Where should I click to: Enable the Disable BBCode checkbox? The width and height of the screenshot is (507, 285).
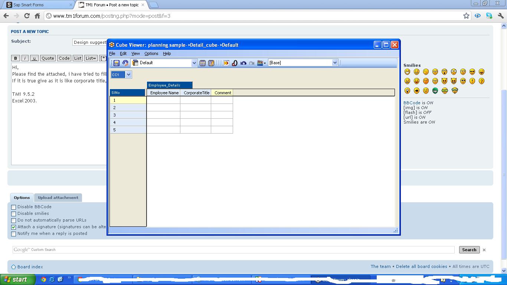tap(14, 207)
